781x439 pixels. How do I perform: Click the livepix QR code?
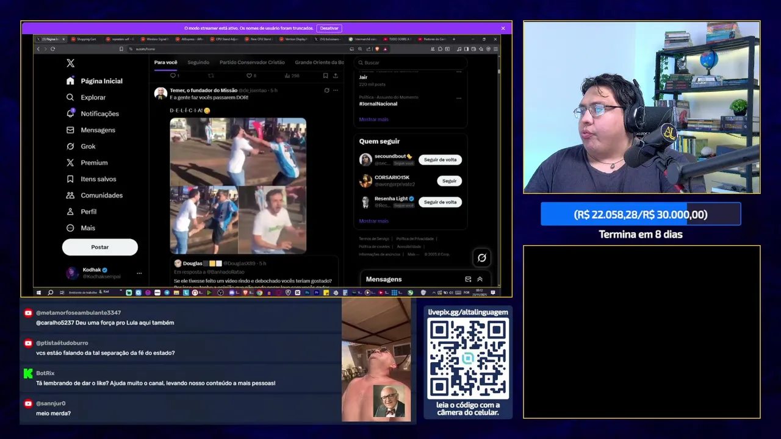(x=468, y=359)
